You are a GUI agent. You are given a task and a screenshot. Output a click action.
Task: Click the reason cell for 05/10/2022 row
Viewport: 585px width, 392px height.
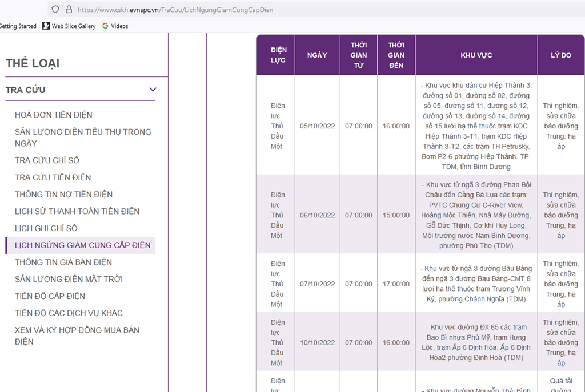(x=561, y=126)
